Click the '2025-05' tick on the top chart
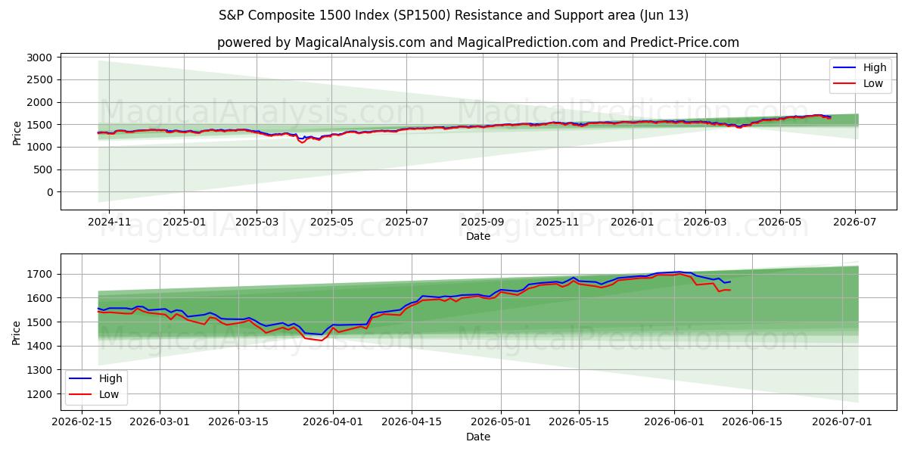The width and height of the screenshot is (908, 454). coord(331,222)
